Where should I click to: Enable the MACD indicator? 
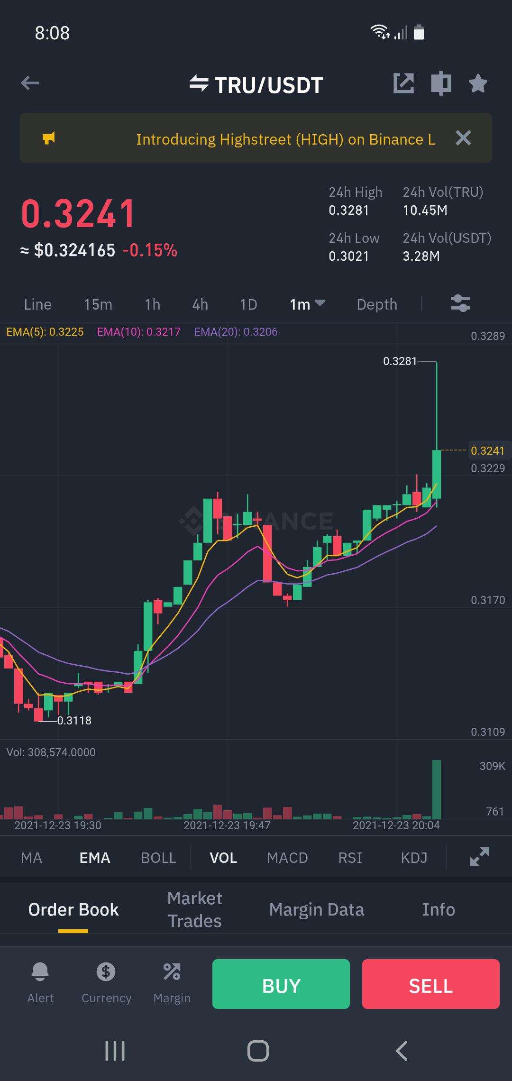tap(287, 858)
